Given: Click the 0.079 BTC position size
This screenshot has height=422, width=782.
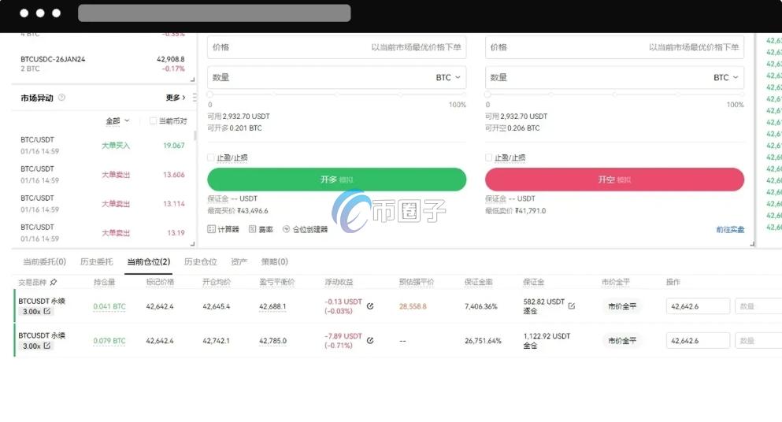Looking at the screenshot, I should tap(109, 341).
